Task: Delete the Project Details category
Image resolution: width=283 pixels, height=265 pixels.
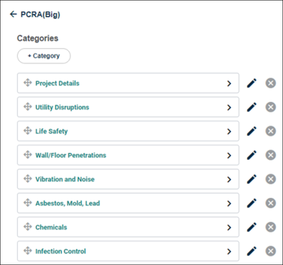Action: click(x=271, y=83)
